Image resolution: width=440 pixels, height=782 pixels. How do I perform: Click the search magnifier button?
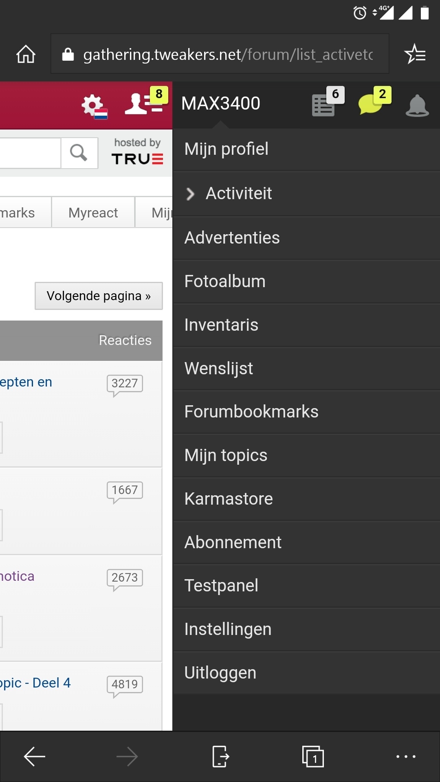click(x=79, y=153)
